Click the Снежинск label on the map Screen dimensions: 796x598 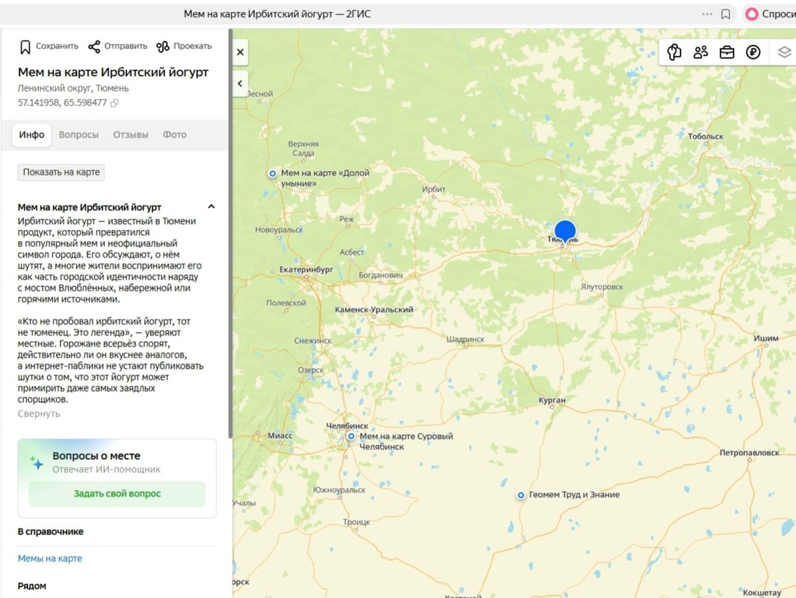pyautogui.click(x=313, y=341)
